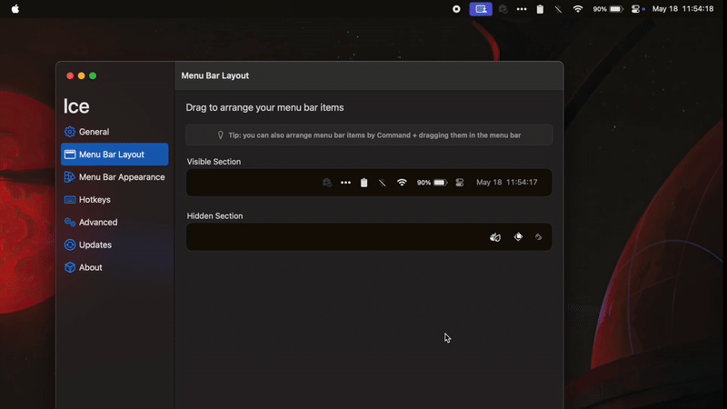Open Control Center from the menu bar
This screenshot has height=409, width=727.
click(x=635, y=9)
